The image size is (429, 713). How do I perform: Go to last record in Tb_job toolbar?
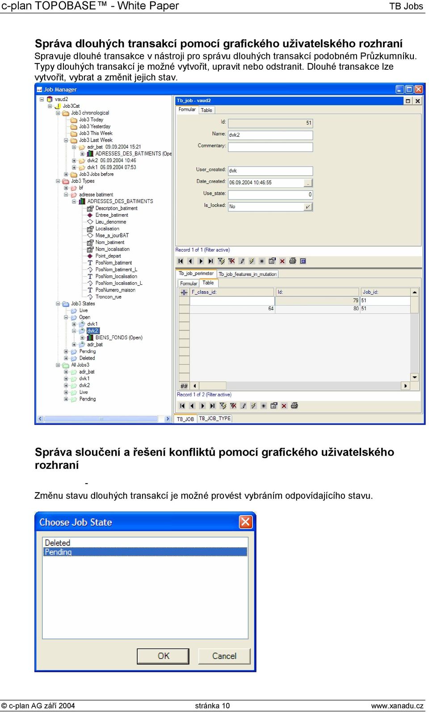210,261
